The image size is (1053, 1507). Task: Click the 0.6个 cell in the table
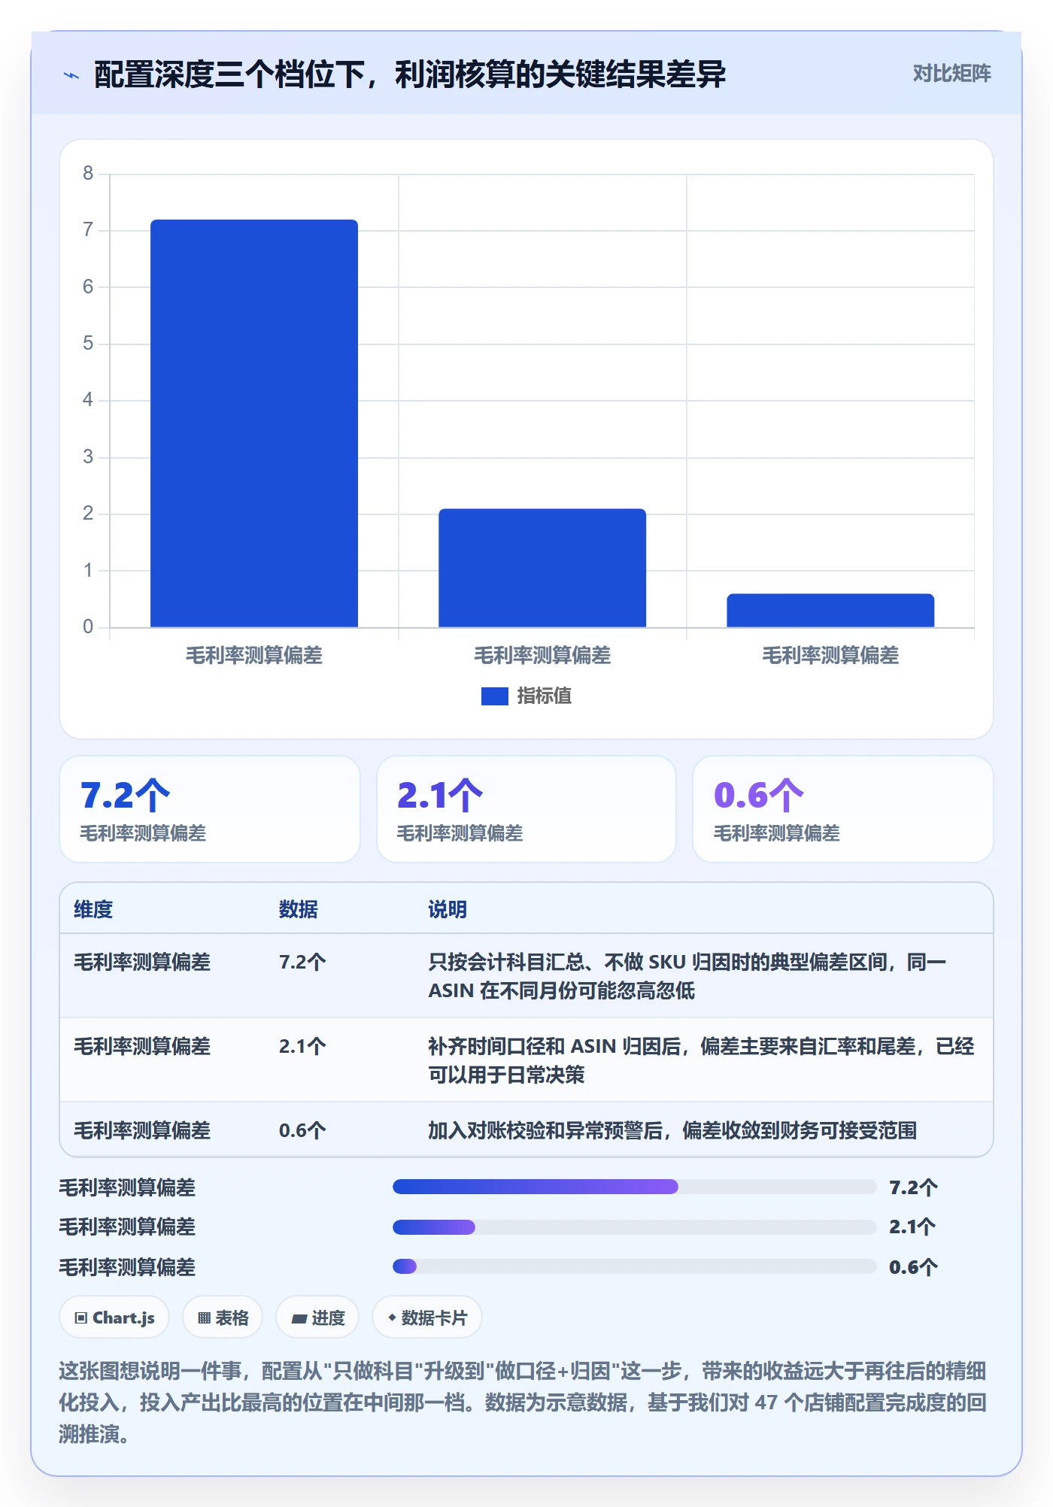point(302,1131)
